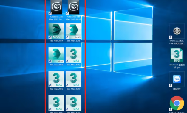Screen dimensions: 187x113
Task: Click the 'Max 2012 64-...' label text
Action: (56, 19)
